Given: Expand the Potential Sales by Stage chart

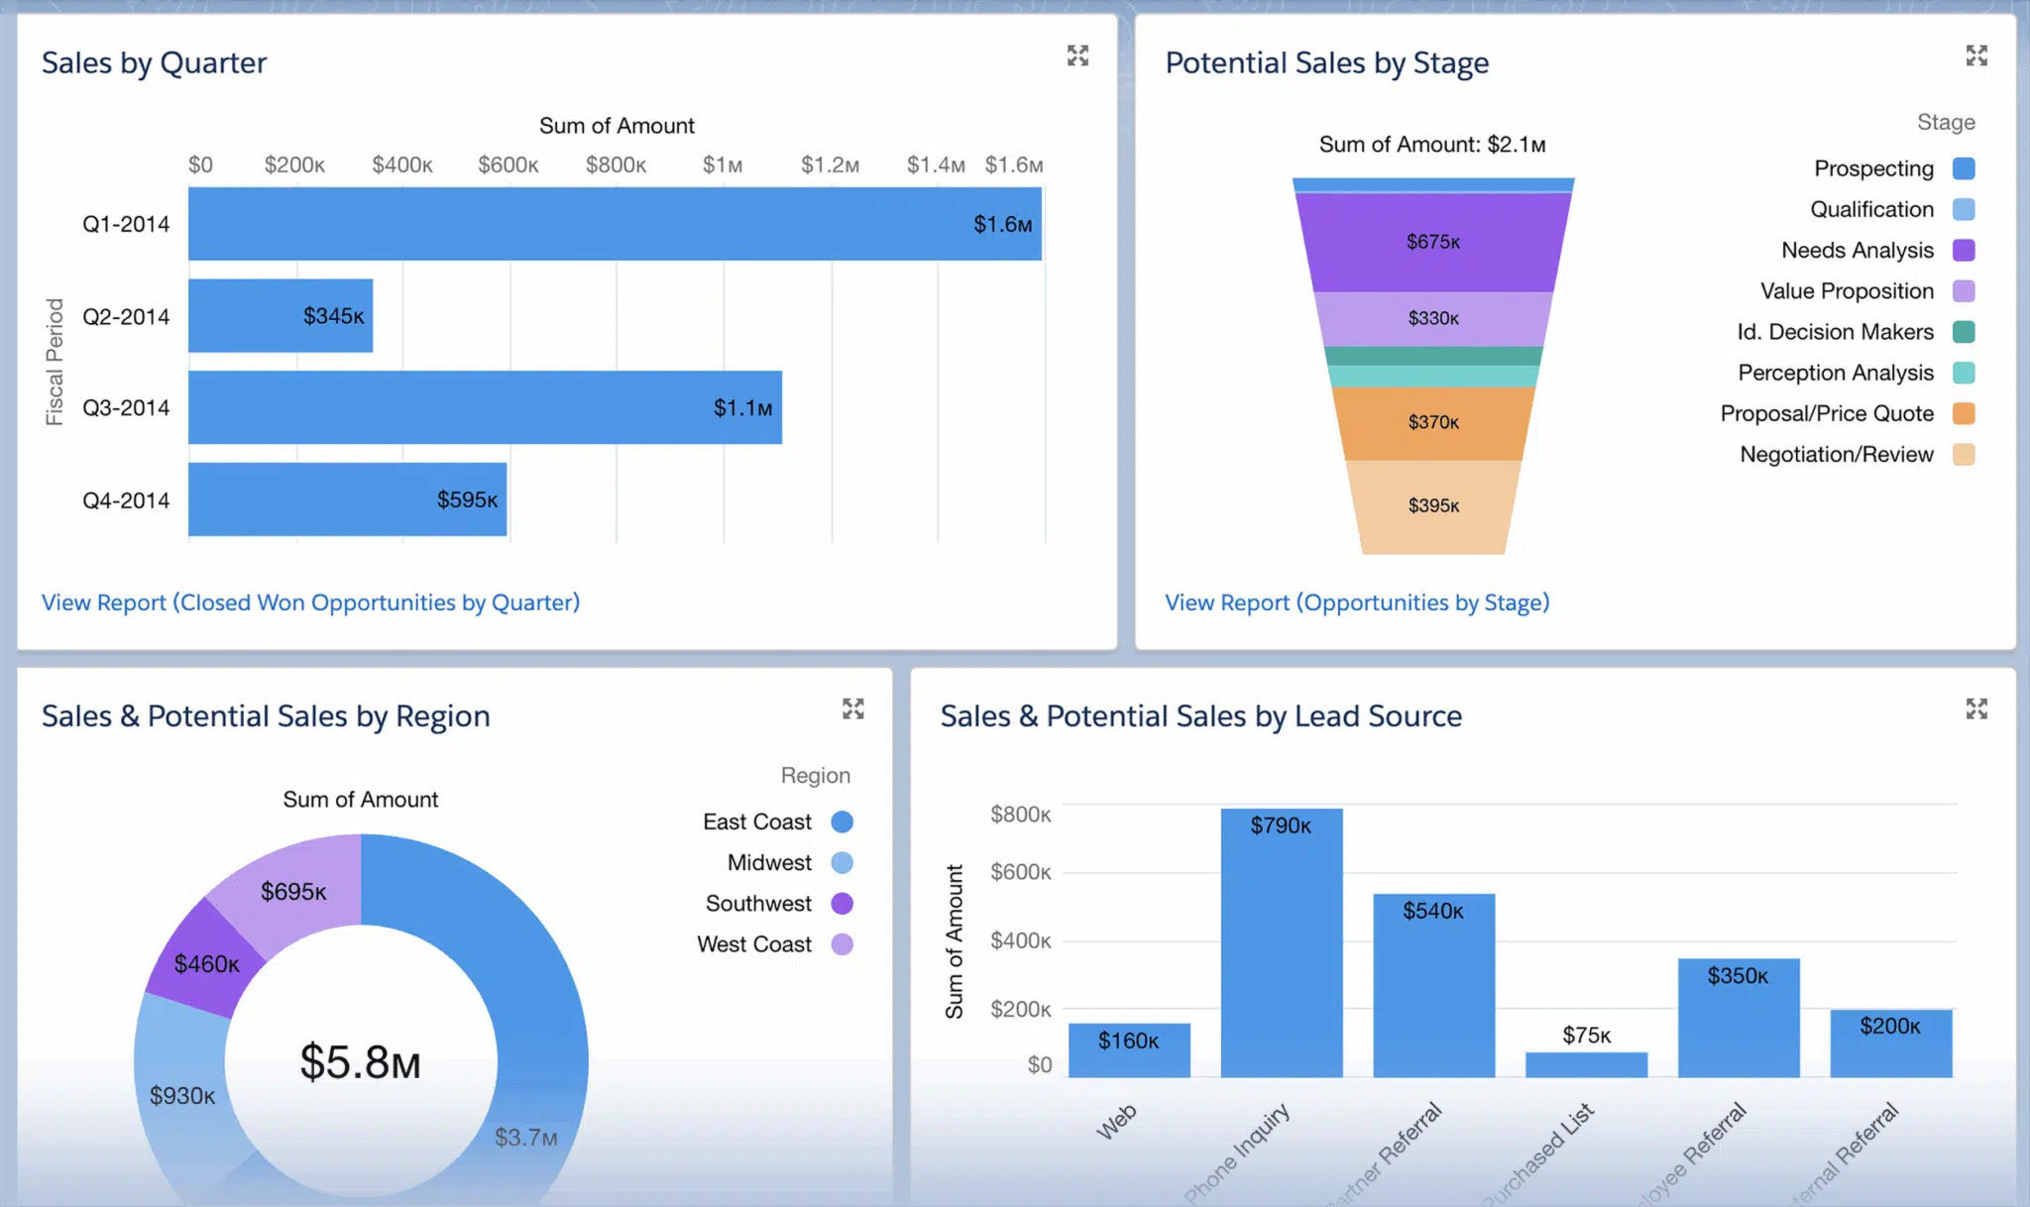Looking at the screenshot, I should point(1976,55).
